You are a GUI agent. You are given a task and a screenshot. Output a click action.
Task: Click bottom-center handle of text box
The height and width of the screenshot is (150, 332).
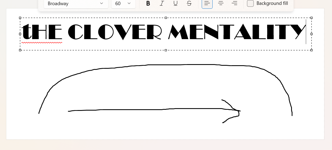166,50
